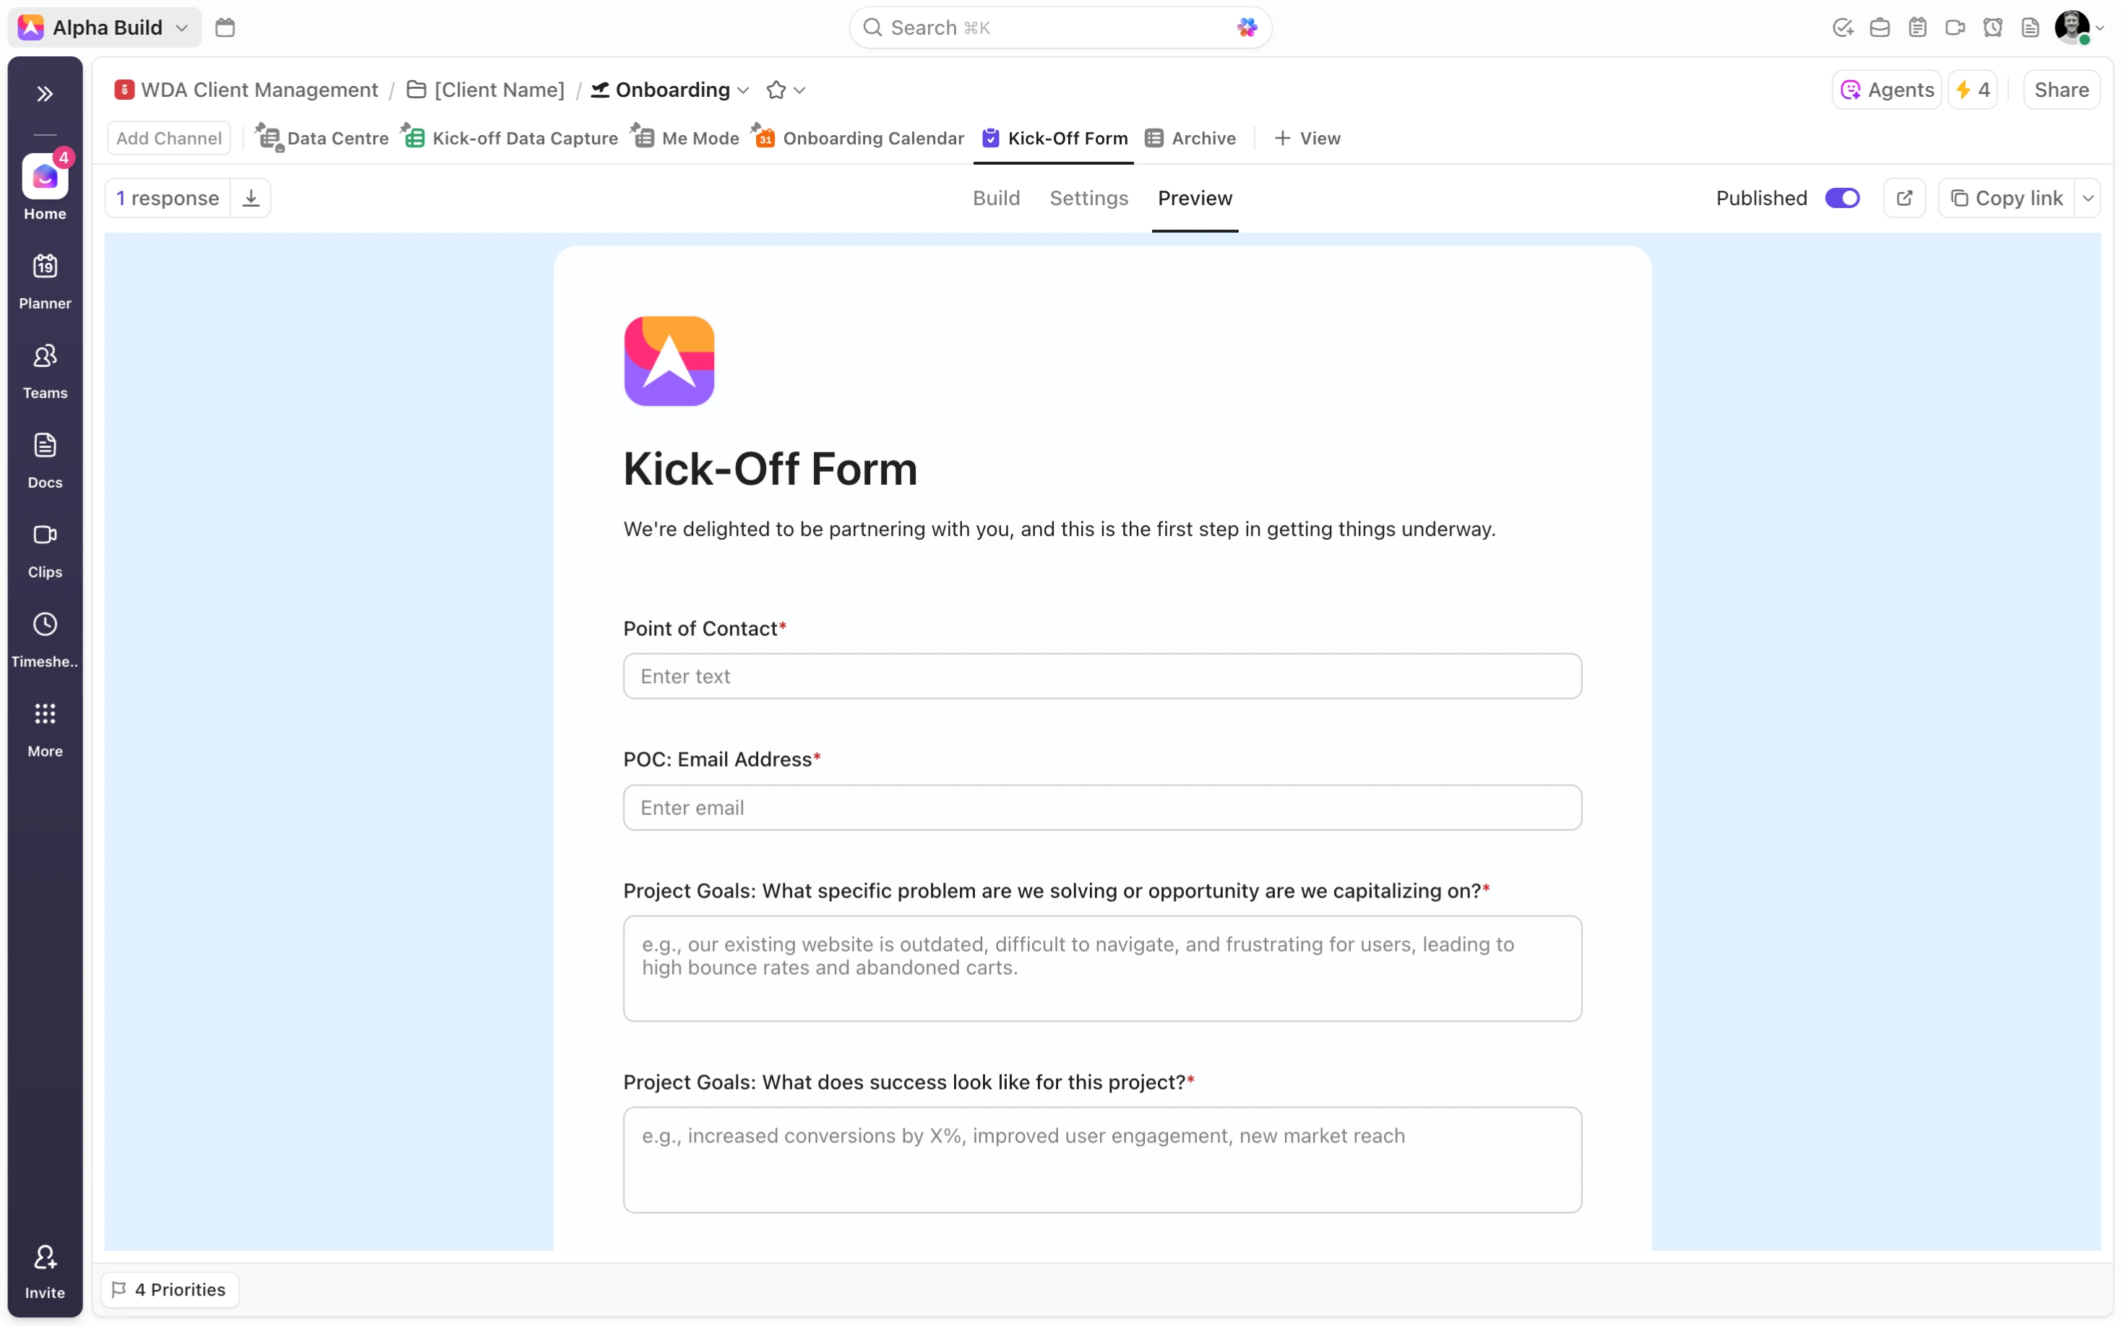Open the video recording icon in the top bar

click(1955, 27)
